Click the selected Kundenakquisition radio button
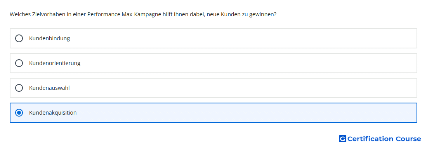 (19, 113)
